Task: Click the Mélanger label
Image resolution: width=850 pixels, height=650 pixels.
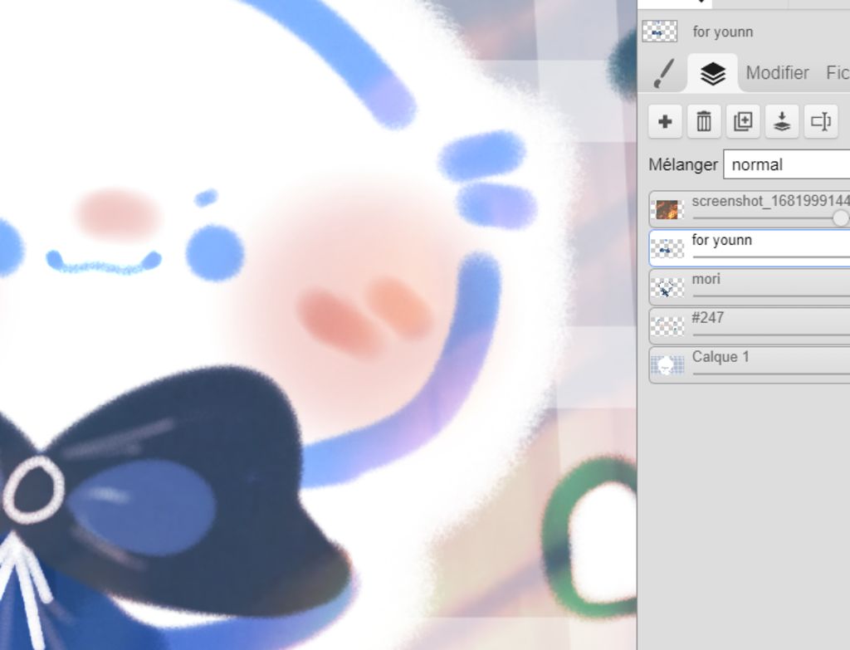Action: (x=683, y=165)
